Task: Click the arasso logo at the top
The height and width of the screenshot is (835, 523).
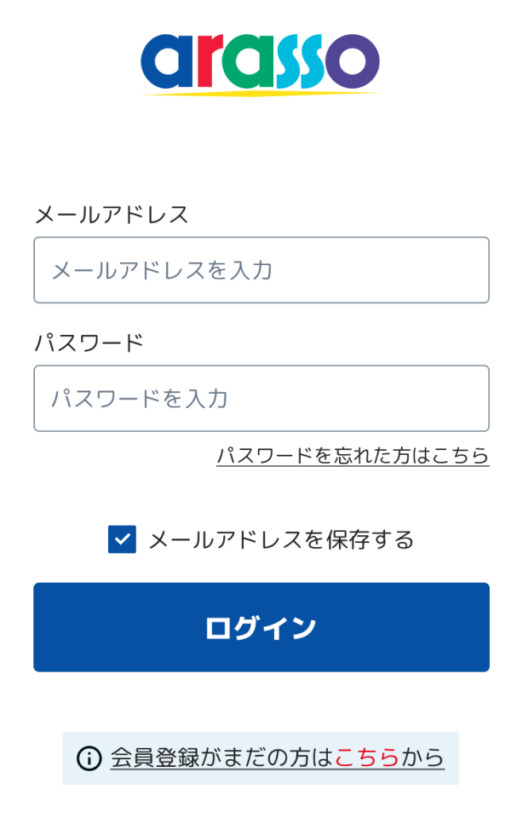Action: click(x=261, y=63)
